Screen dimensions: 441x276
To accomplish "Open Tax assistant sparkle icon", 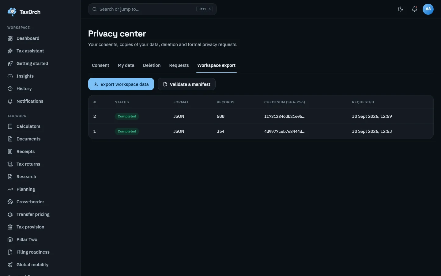I will pyautogui.click(x=10, y=51).
